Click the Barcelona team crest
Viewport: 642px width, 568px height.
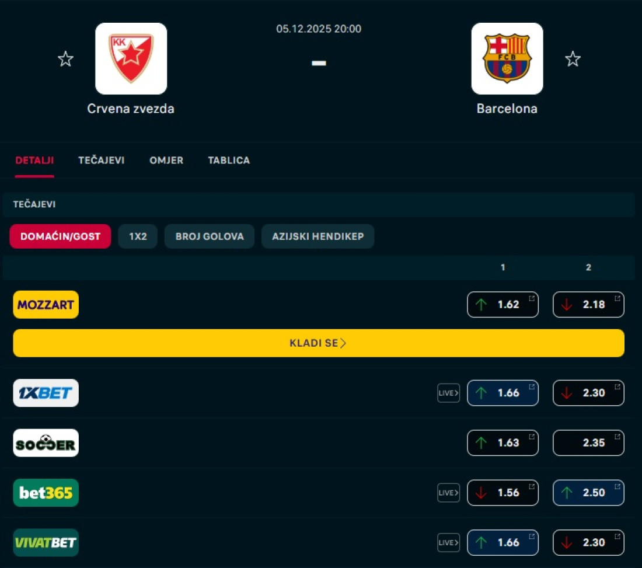tap(507, 59)
